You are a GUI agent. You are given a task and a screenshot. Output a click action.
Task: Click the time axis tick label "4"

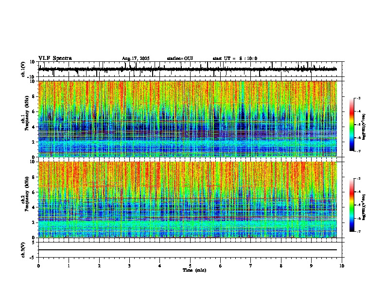pos(160,266)
